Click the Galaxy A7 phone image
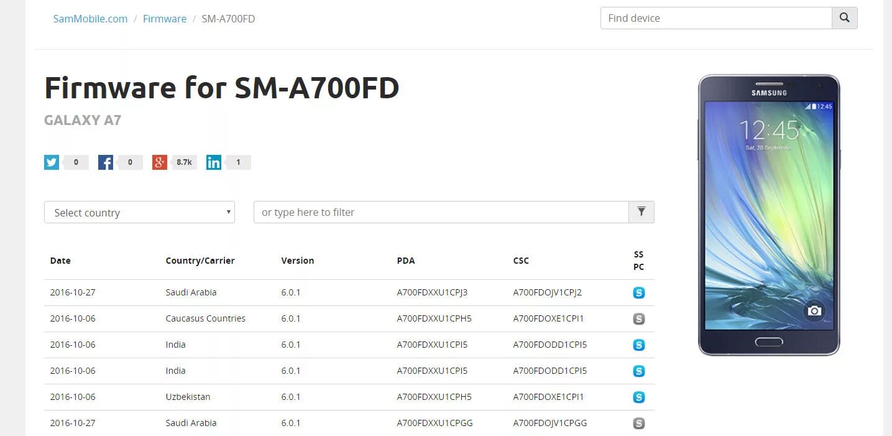Viewport: 892px width, 436px height. click(769, 215)
